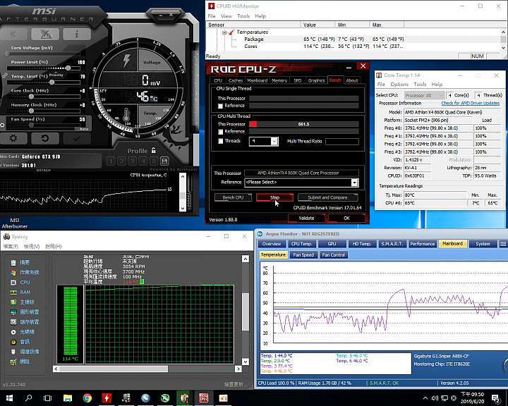508x406 pixels.
Task: Open HWMonitor red icon in taskbar
Action: (107, 398)
